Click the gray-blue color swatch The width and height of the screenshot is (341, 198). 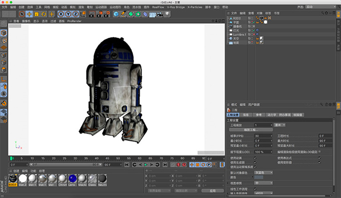pyautogui.click(x=258, y=178)
